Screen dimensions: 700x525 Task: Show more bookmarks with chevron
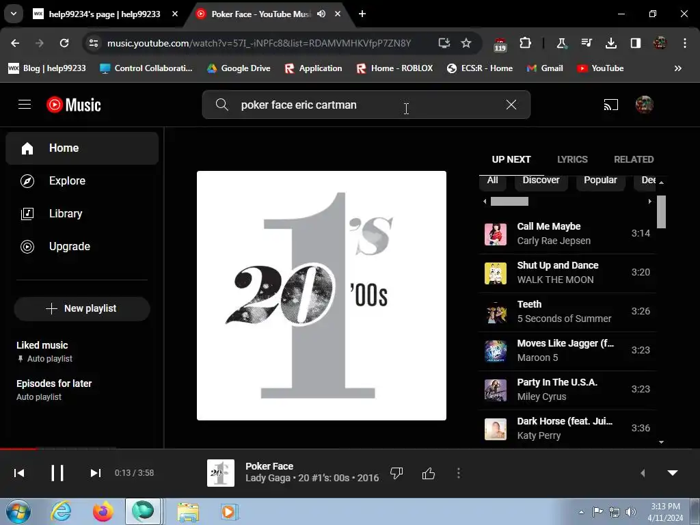[x=678, y=68]
